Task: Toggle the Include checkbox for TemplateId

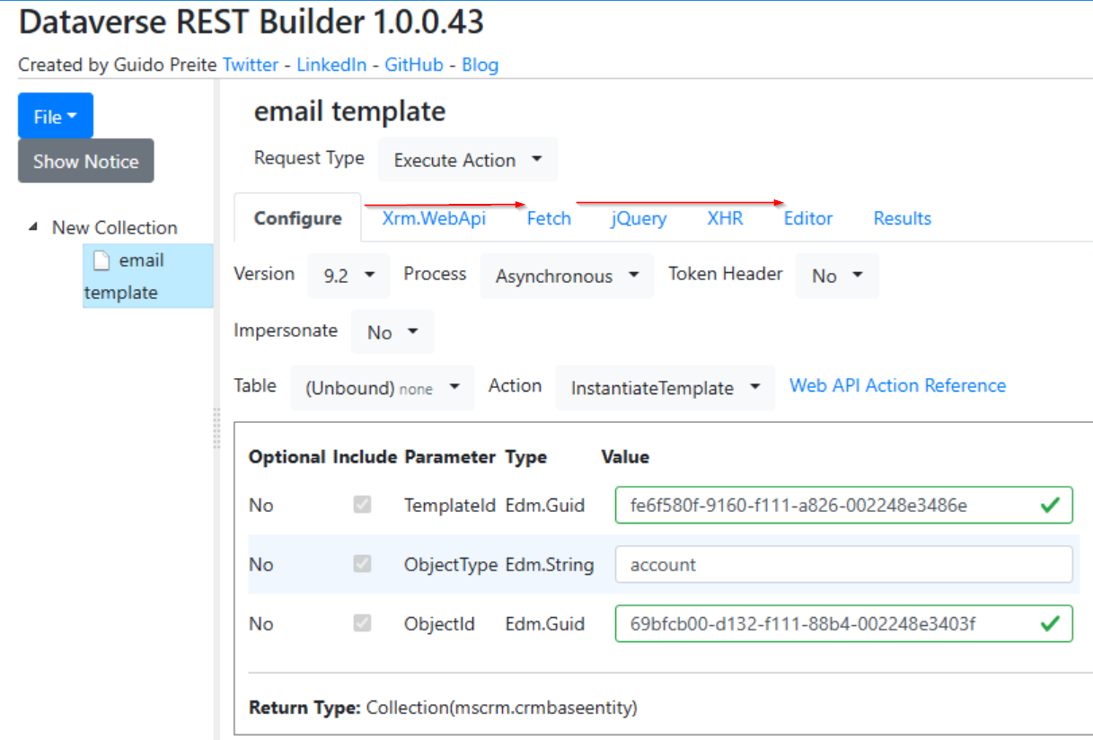Action: (362, 505)
